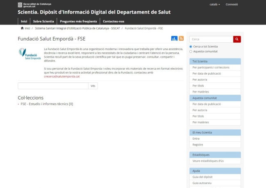Select 'Aquesta comunitat' radio button
Image resolution: width=266 pixels, height=188 pixels.
(191, 51)
